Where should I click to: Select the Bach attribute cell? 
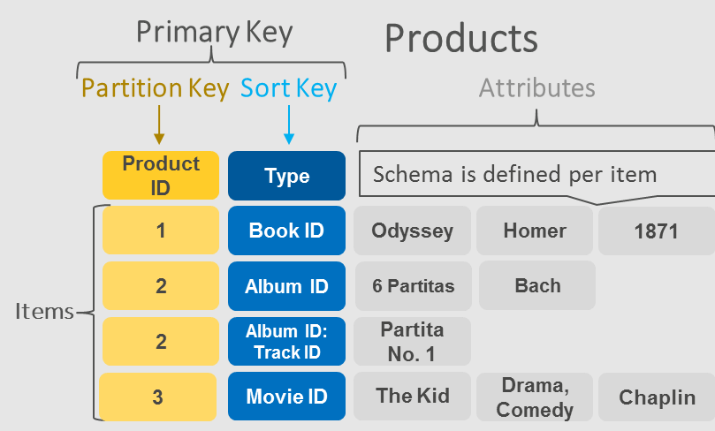tap(537, 285)
